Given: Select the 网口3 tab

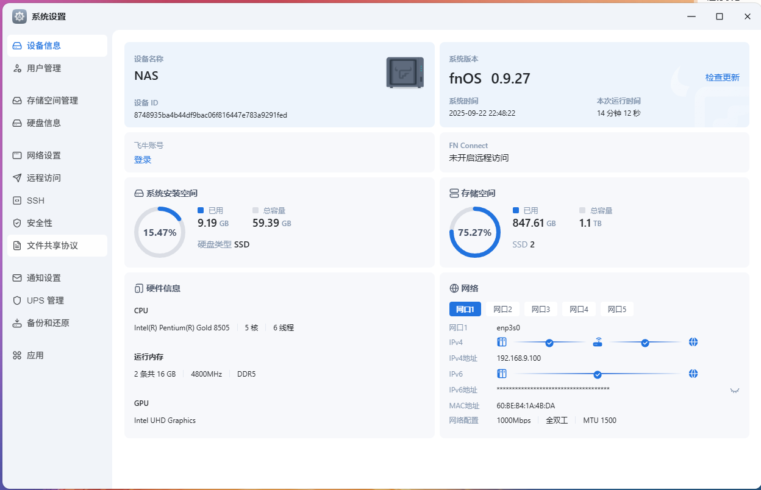Looking at the screenshot, I should pos(540,309).
